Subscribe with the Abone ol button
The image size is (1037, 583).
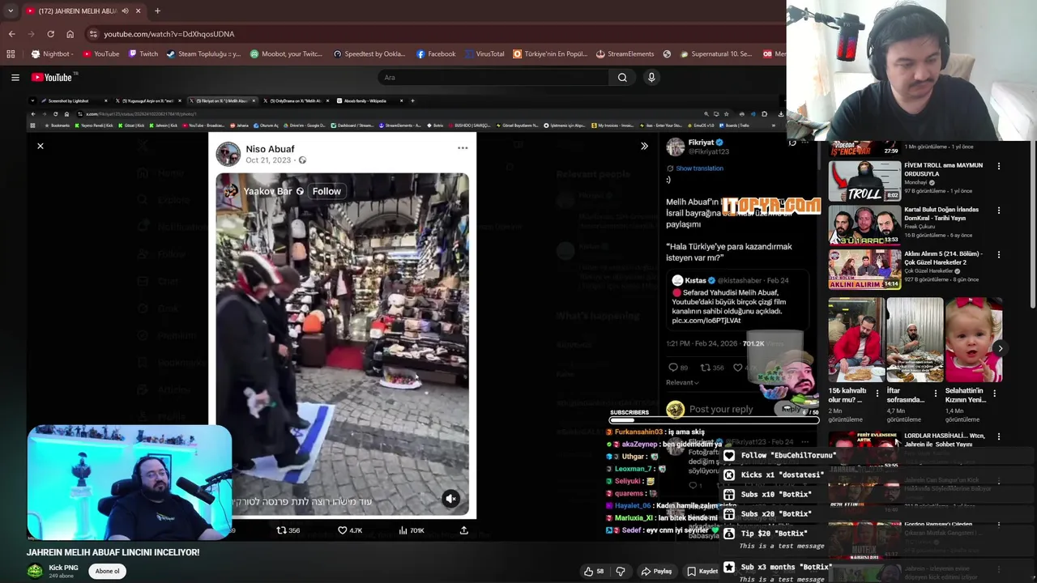(x=107, y=571)
